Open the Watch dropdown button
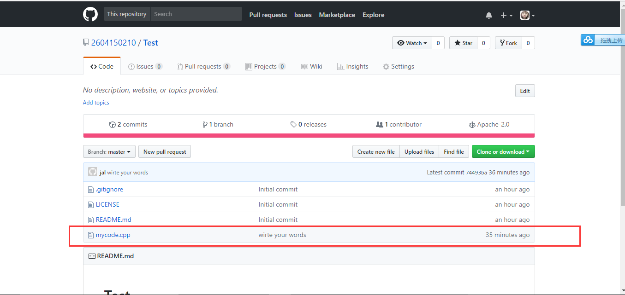The width and height of the screenshot is (625, 295). (412, 43)
